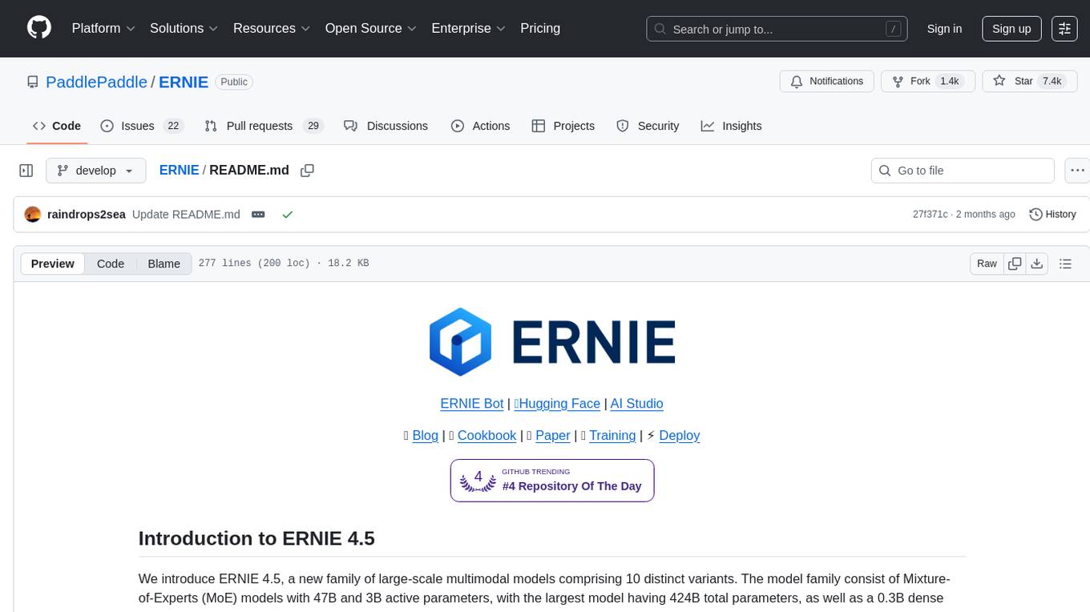Expand the Open Source menu

point(370,28)
